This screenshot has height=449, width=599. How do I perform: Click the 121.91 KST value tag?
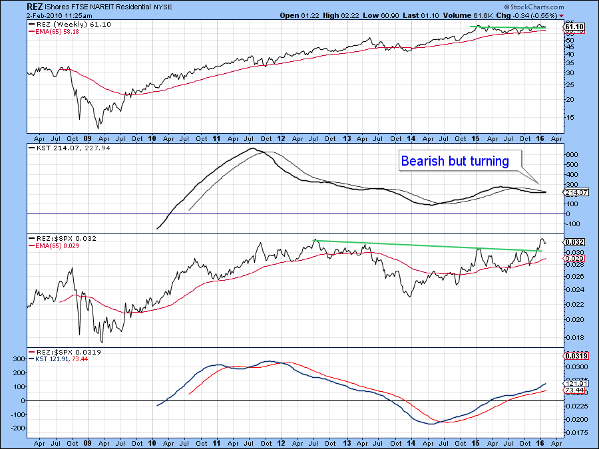[x=576, y=384]
